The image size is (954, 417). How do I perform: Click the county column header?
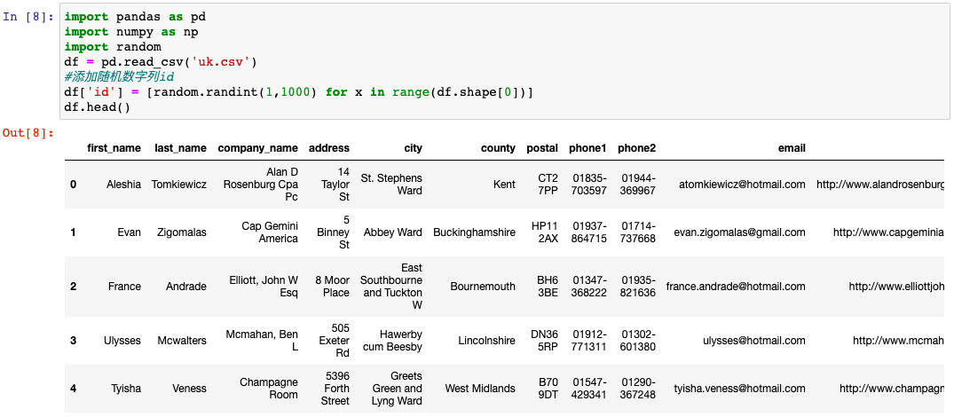click(x=498, y=148)
